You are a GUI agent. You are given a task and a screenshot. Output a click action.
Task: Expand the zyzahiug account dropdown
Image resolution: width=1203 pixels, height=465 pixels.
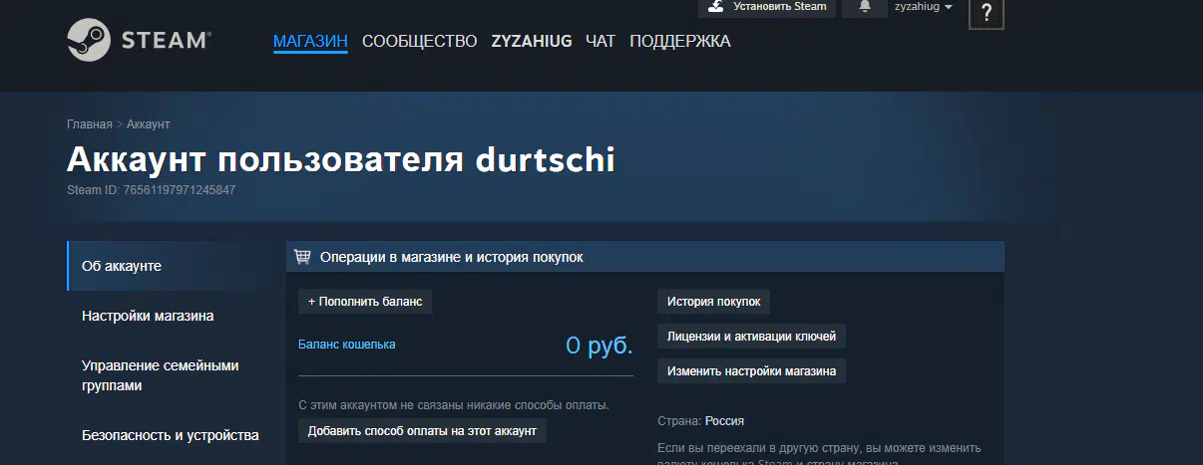pyautogui.click(x=924, y=6)
